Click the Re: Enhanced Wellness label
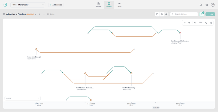Viewport: 218px width, 112px height. 180,41
